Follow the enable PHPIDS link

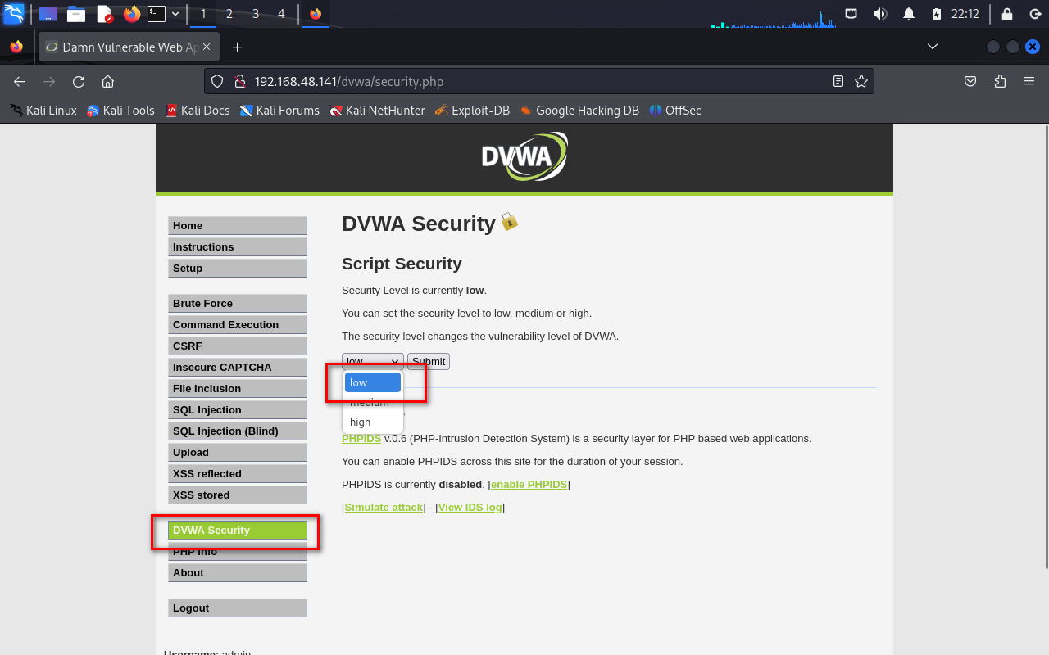tap(529, 484)
